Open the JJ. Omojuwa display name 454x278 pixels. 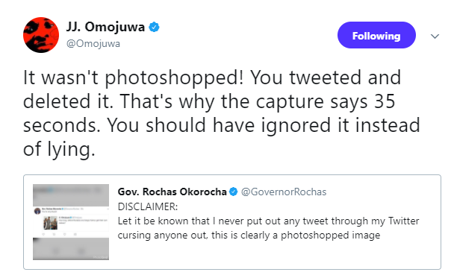point(105,27)
